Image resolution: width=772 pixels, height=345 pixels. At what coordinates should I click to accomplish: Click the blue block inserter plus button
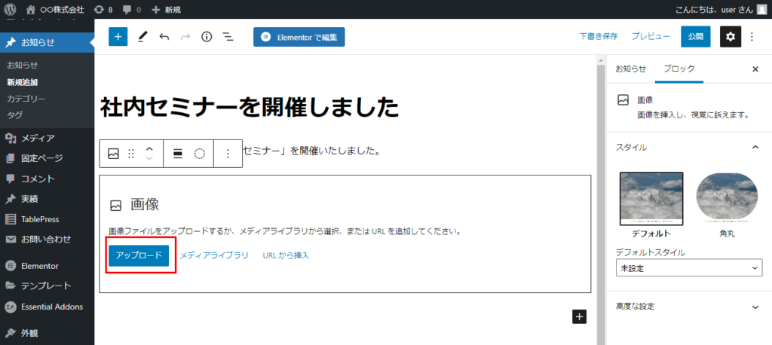coord(118,37)
